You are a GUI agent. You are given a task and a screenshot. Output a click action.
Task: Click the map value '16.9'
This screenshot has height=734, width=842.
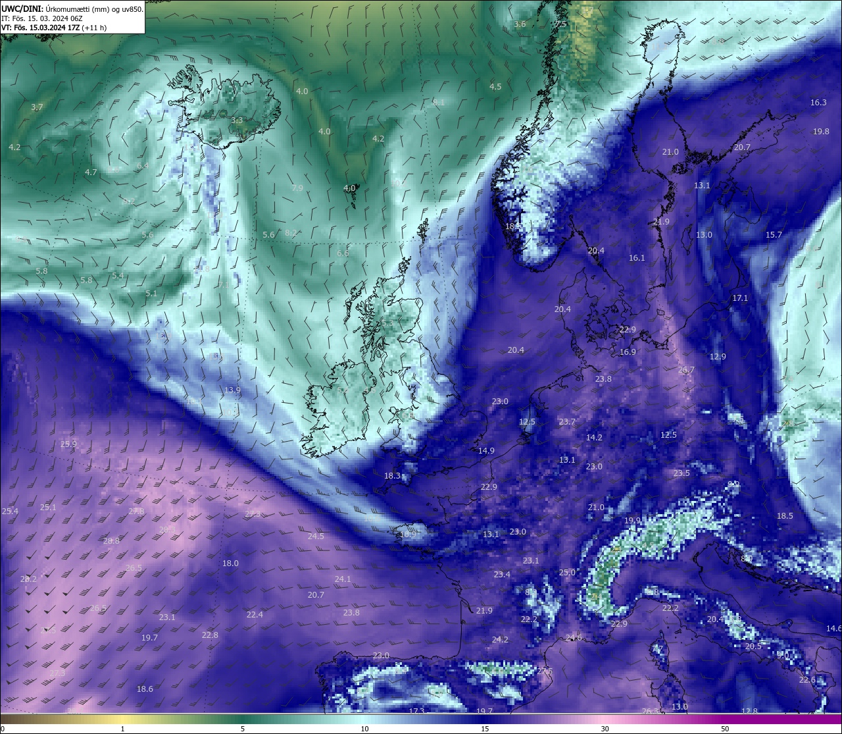[x=628, y=352]
